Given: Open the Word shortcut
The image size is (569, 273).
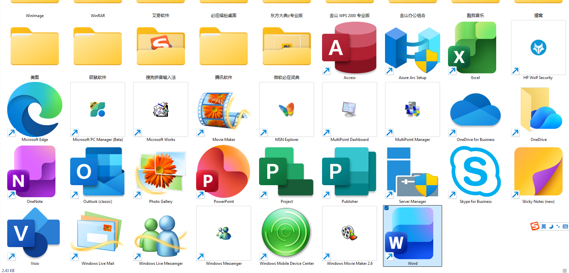Looking at the screenshot, I should pos(412,233).
